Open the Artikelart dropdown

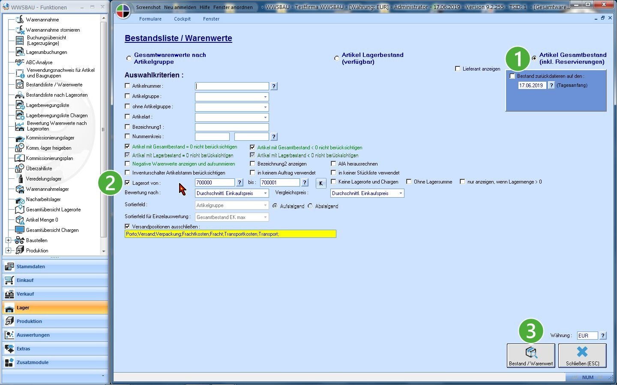pos(265,117)
